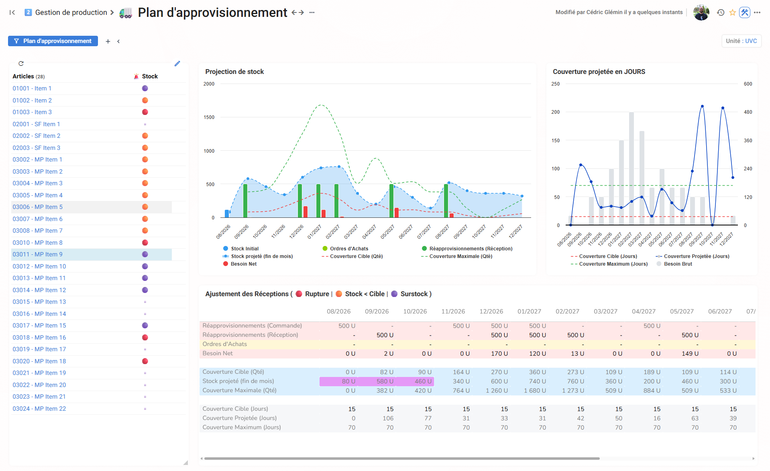Select article 03011 - MP Item 9
This screenshot has height=471, width=770.
pyautogui.click(x=38, y=254)
